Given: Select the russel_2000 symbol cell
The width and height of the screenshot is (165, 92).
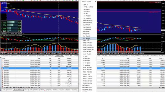Looking at the screenshot, I should pyautogui.click(x=68, y=82).
